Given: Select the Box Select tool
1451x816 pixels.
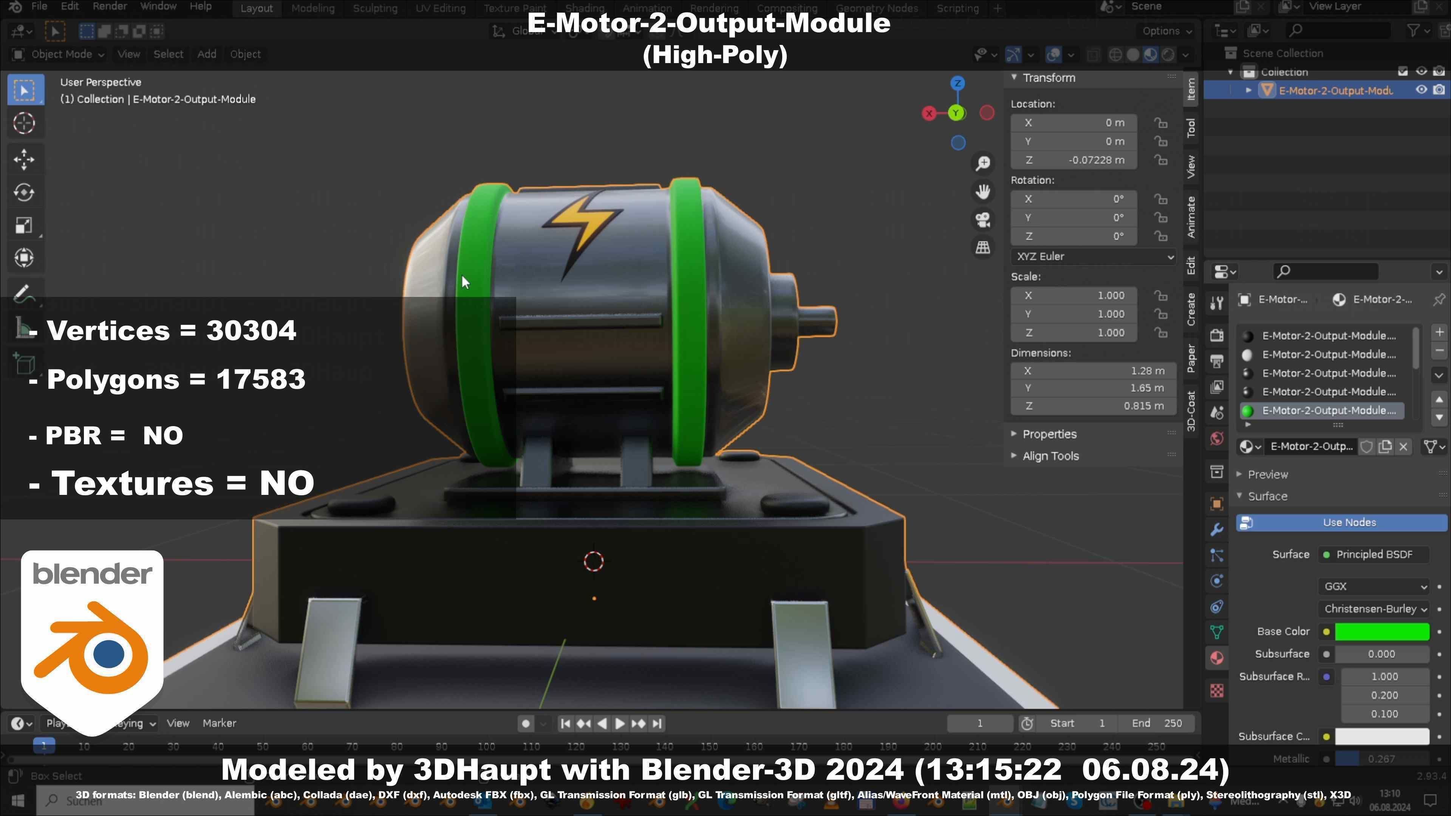Looking at the screenshot, I should point(24,90).
